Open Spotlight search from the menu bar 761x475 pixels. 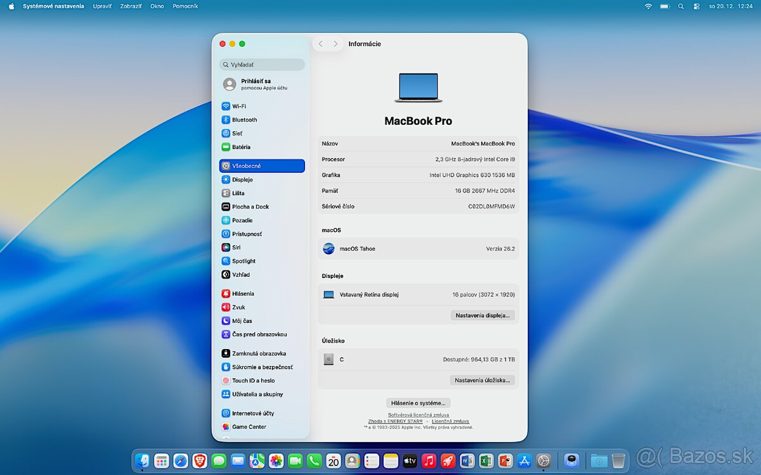680,6
